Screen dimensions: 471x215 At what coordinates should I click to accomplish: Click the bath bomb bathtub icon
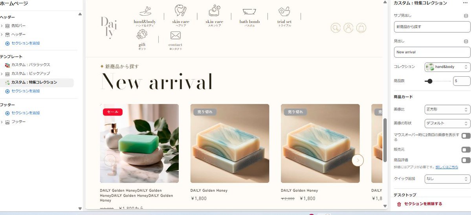click(x=249, y=12)
